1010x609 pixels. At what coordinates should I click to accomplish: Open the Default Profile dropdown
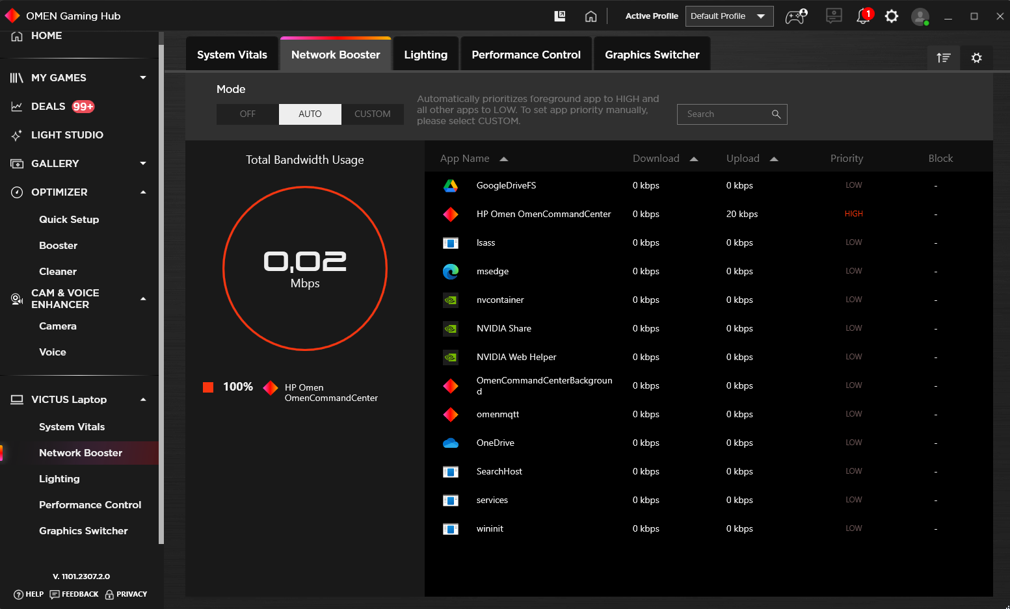729,16
